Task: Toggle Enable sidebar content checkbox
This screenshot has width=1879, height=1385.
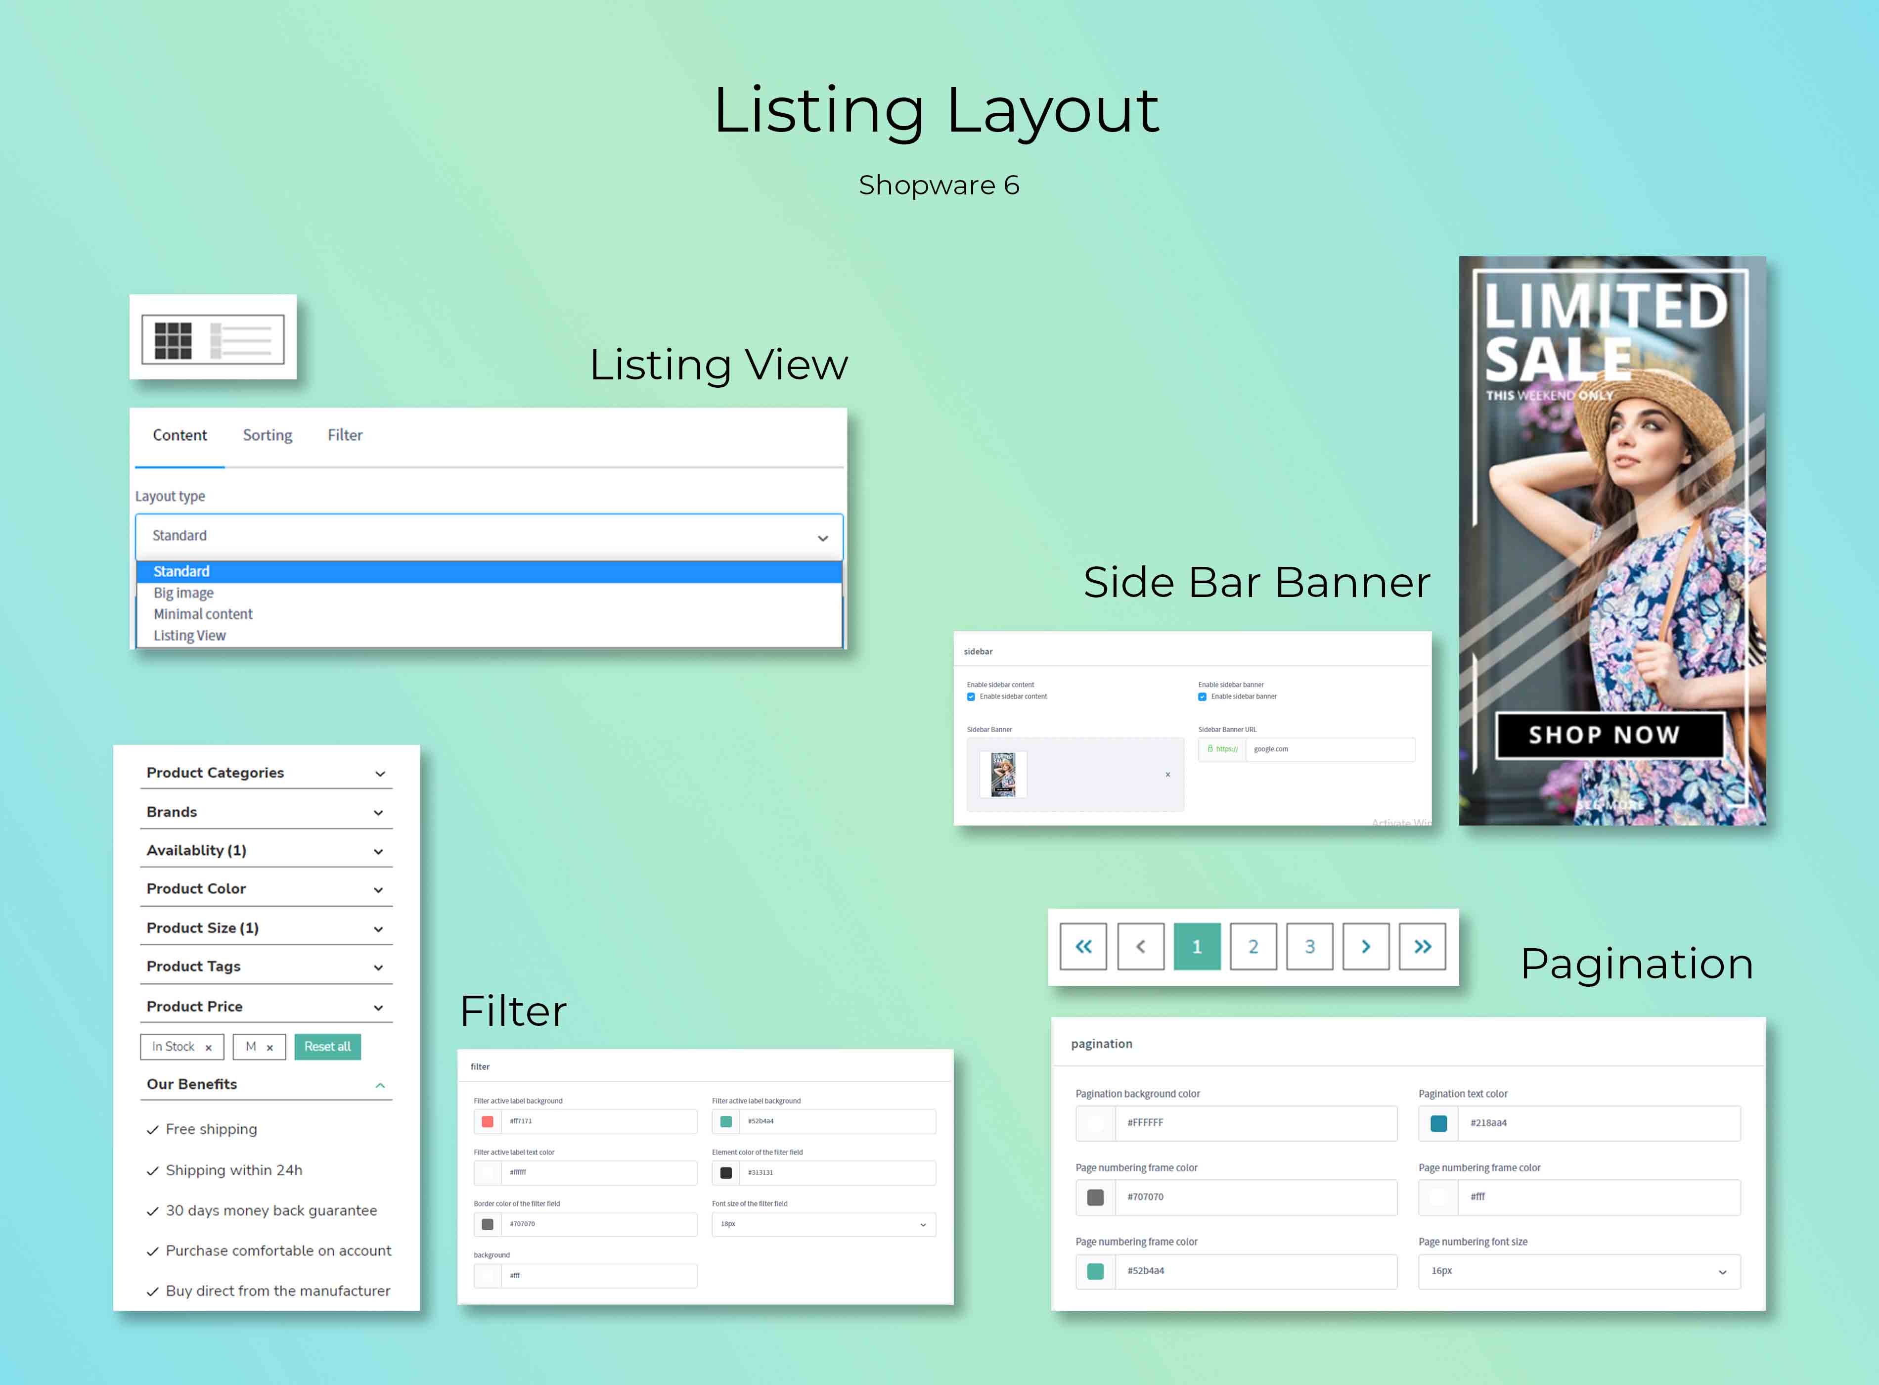Action: 971,696
